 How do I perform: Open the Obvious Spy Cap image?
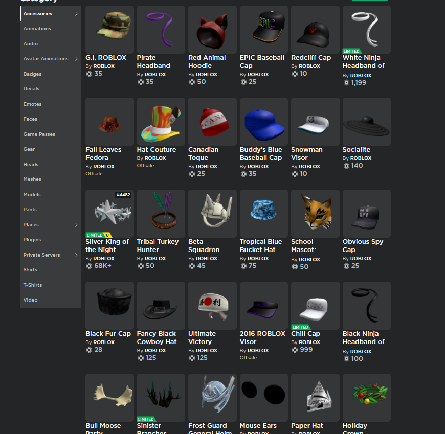[x=366, y=214]
